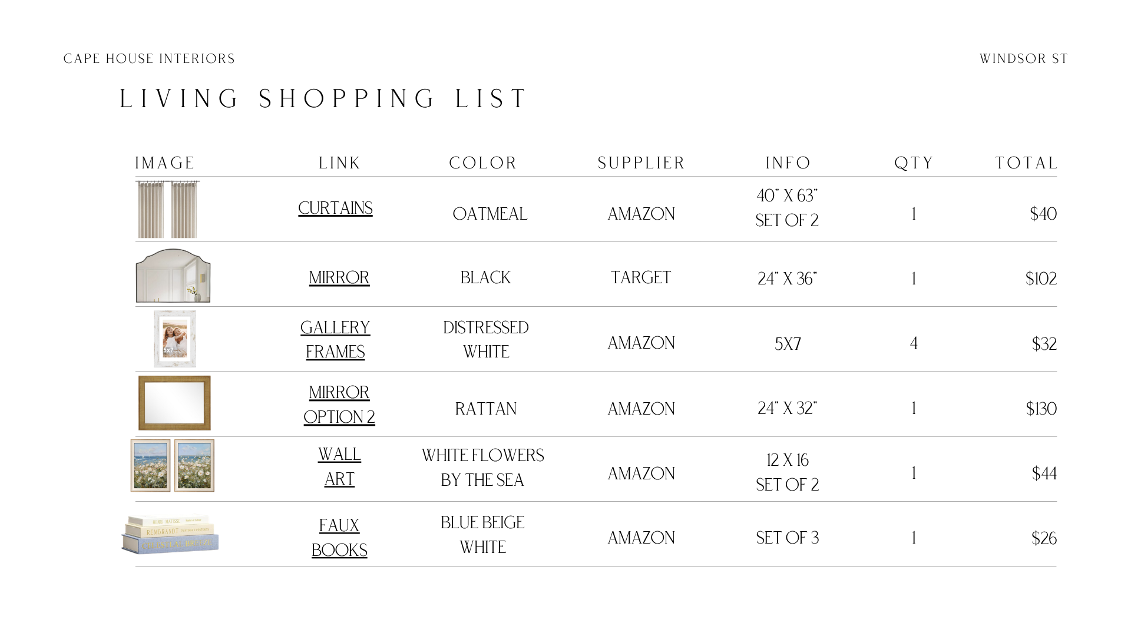This screenshot has height=636, width=1131.
Task: Click the WINDSOR ST header text
Action: point(1024,59)
